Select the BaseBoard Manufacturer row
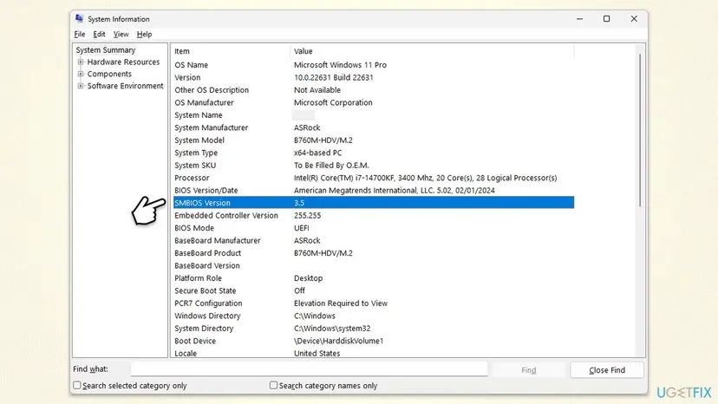Viewport: 718px width, 404px height. click(x=374, y=240)
